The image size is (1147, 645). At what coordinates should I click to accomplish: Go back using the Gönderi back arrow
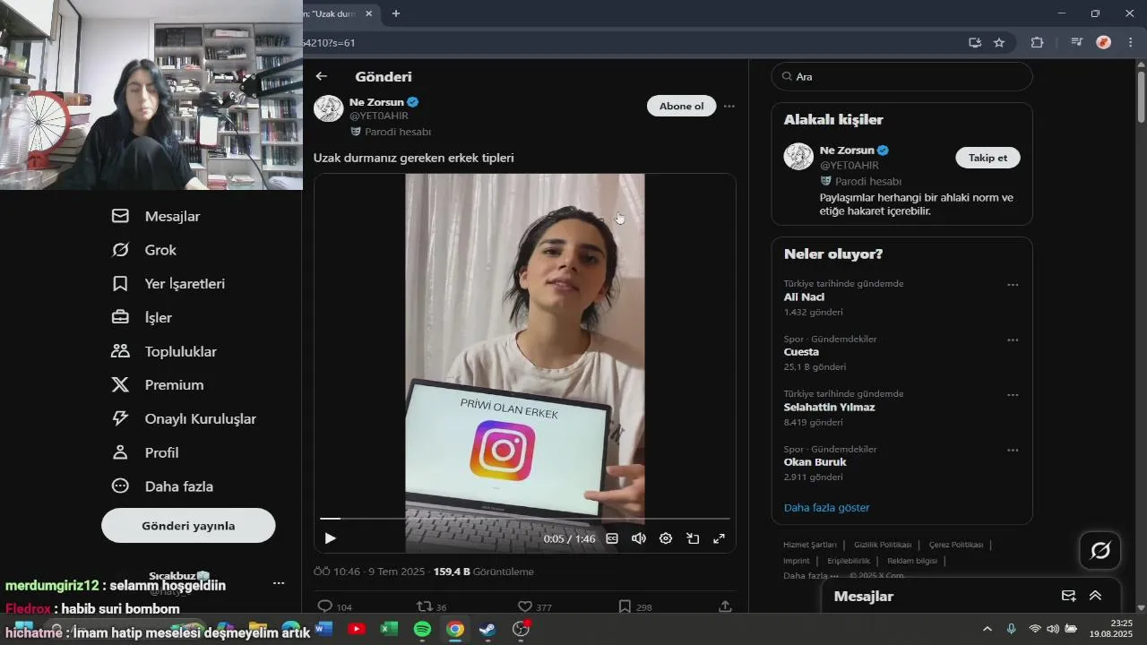321,77
